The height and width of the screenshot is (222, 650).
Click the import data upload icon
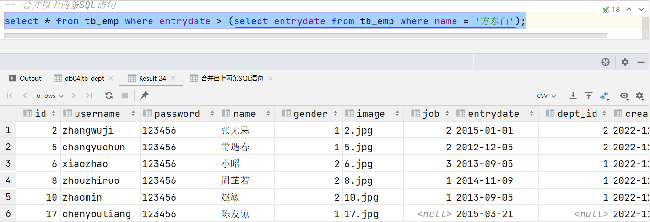click(x=589, y=96)
